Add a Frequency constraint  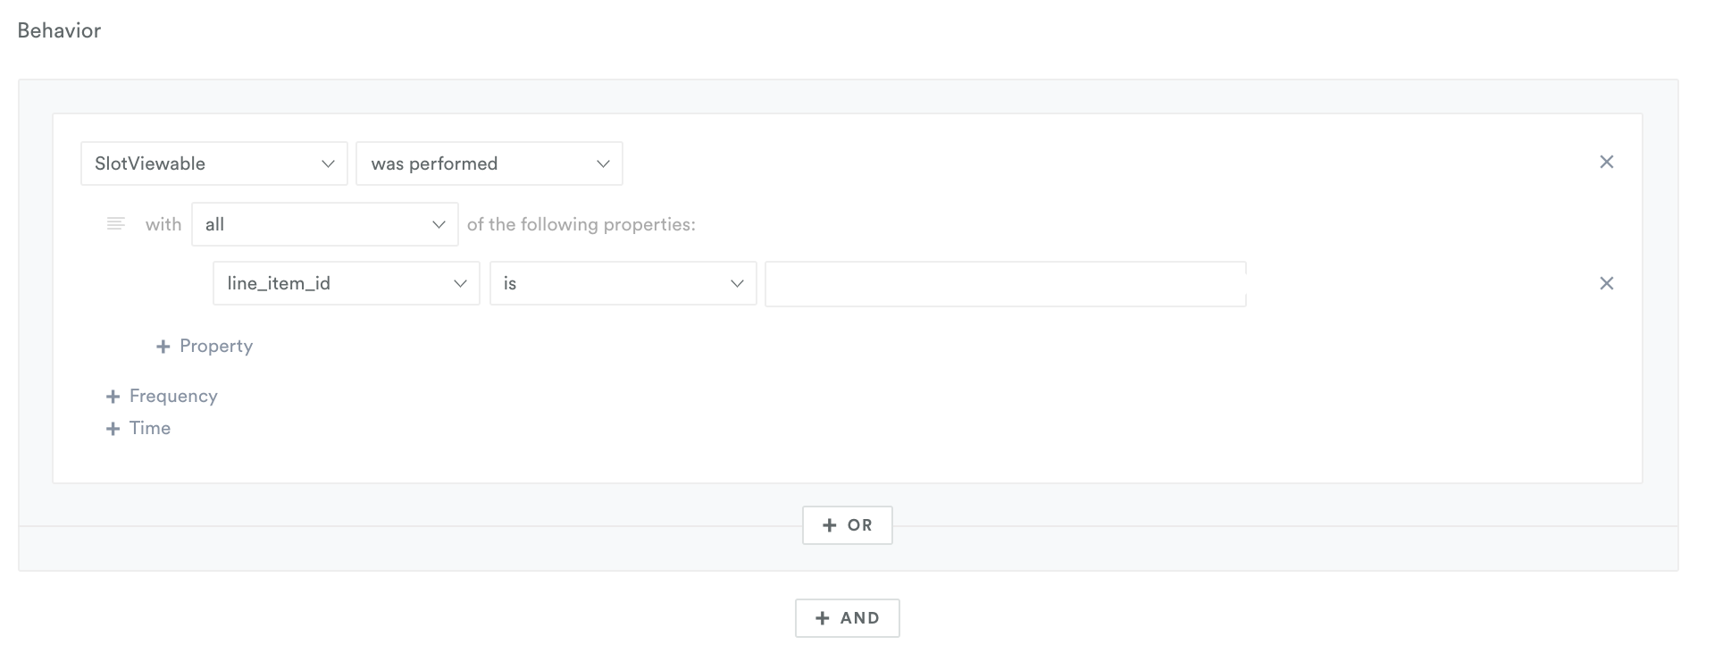[x=162, y=396]
